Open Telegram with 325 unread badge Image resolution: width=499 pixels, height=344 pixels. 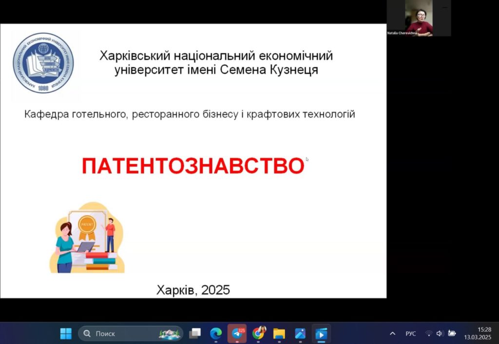(x=237, y=333)
